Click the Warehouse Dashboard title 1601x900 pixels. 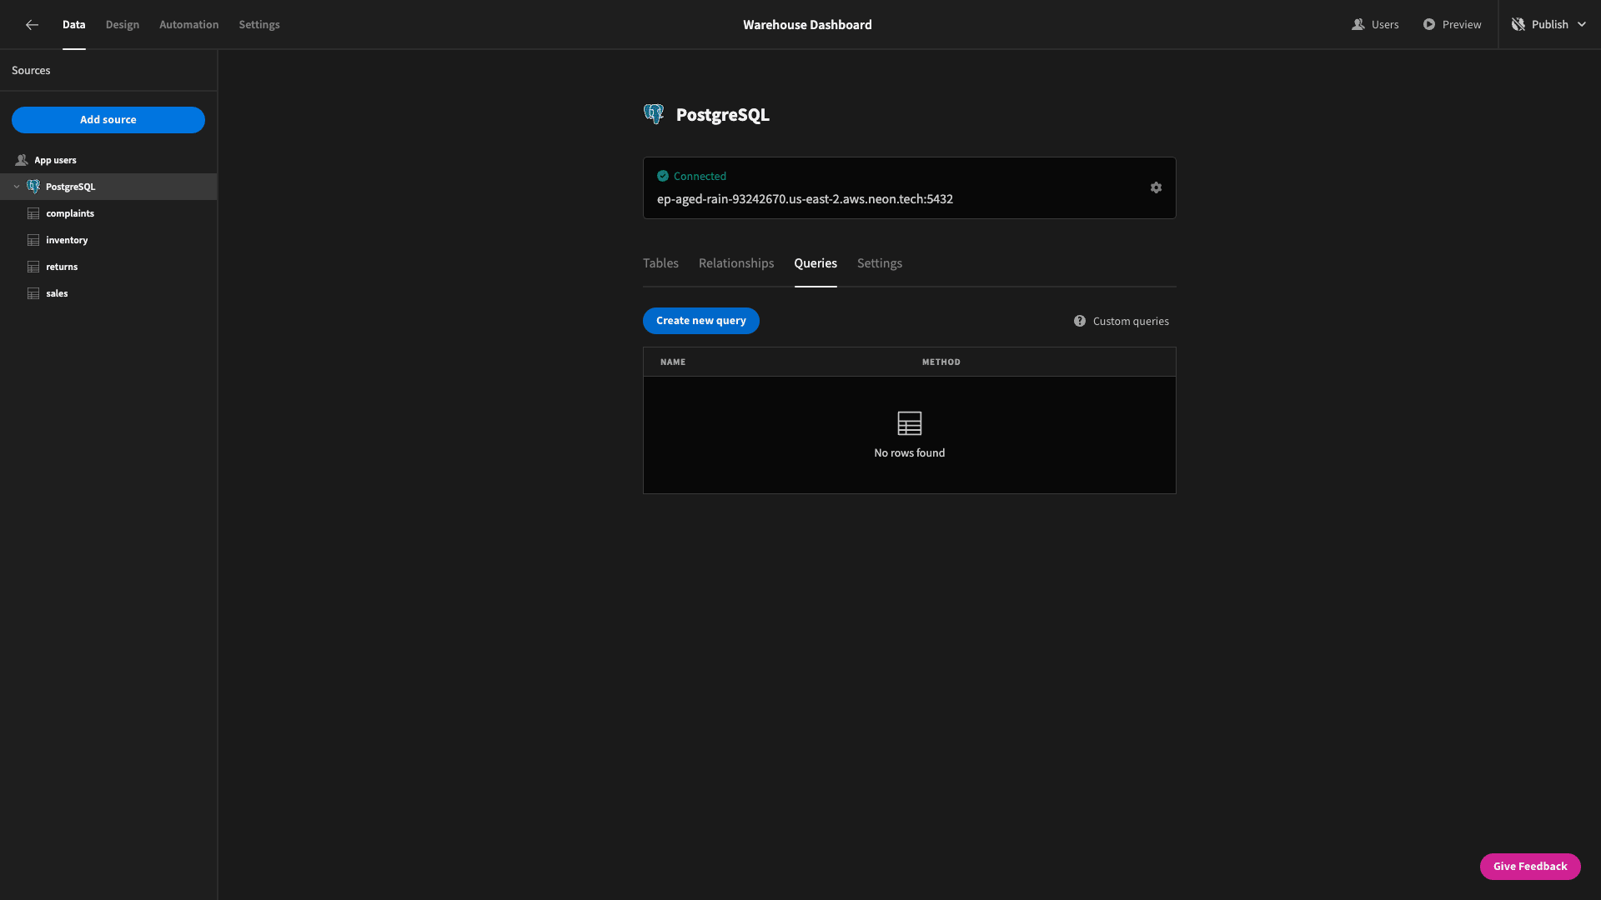807,25
